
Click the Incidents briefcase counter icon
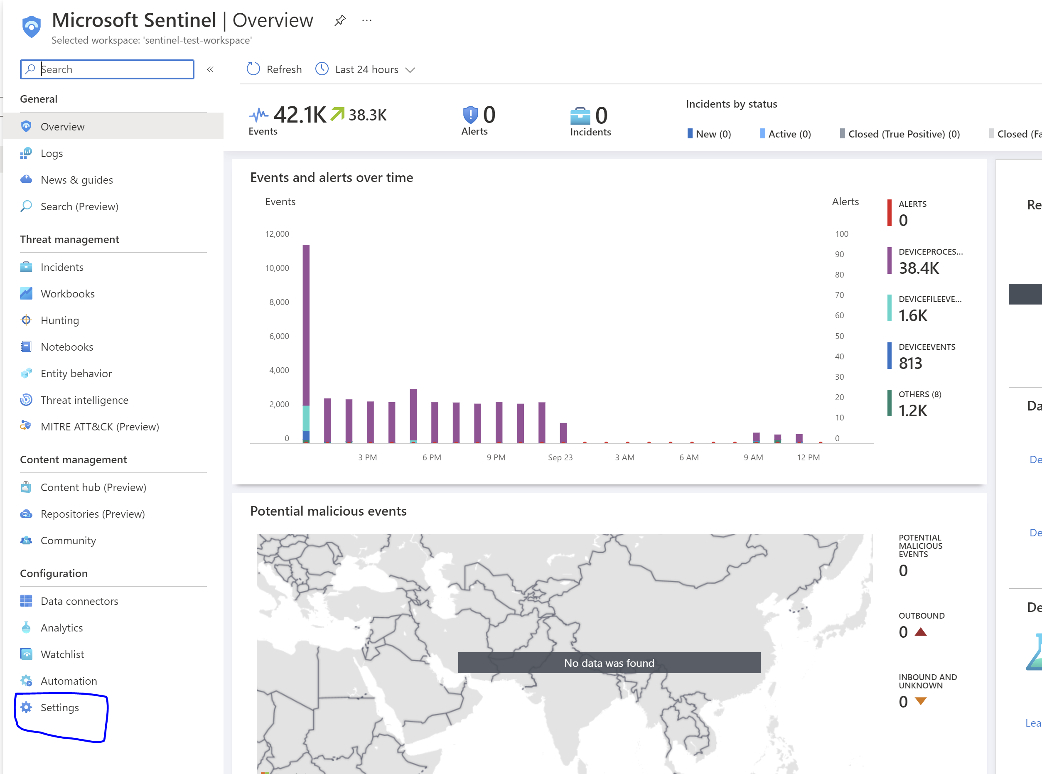pyautogui.click(x=580, y=116)
